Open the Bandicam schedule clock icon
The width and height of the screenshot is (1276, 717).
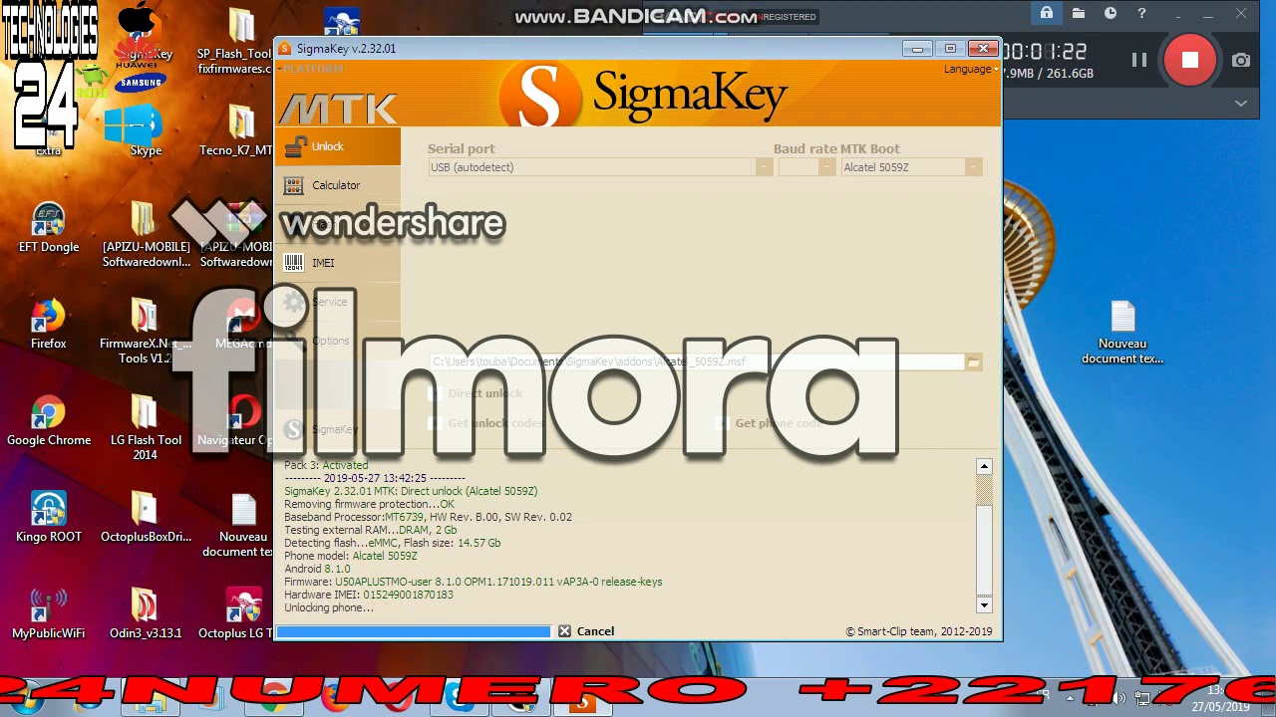click(1111, 13)
